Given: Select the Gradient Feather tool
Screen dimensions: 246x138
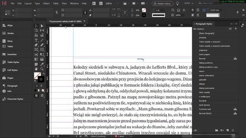Looking at the screenshot, I should (x=42, y=59).
